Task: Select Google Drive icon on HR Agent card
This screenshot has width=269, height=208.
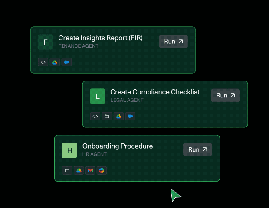Action: (x=79, y=170)
